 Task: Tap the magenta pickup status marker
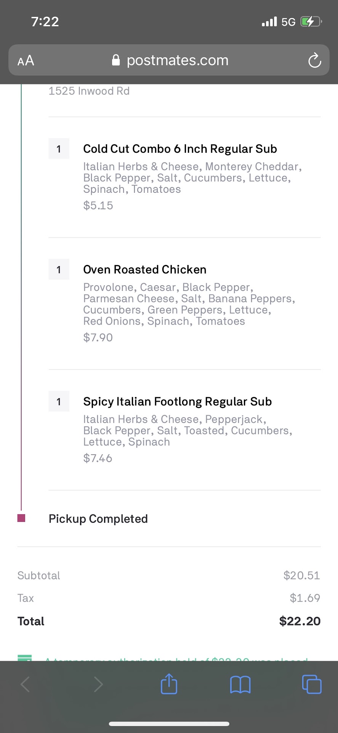point(21,518)
